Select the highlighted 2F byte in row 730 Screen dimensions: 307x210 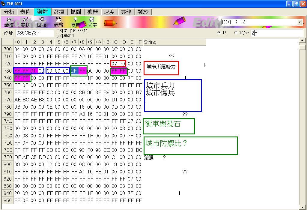74,71
